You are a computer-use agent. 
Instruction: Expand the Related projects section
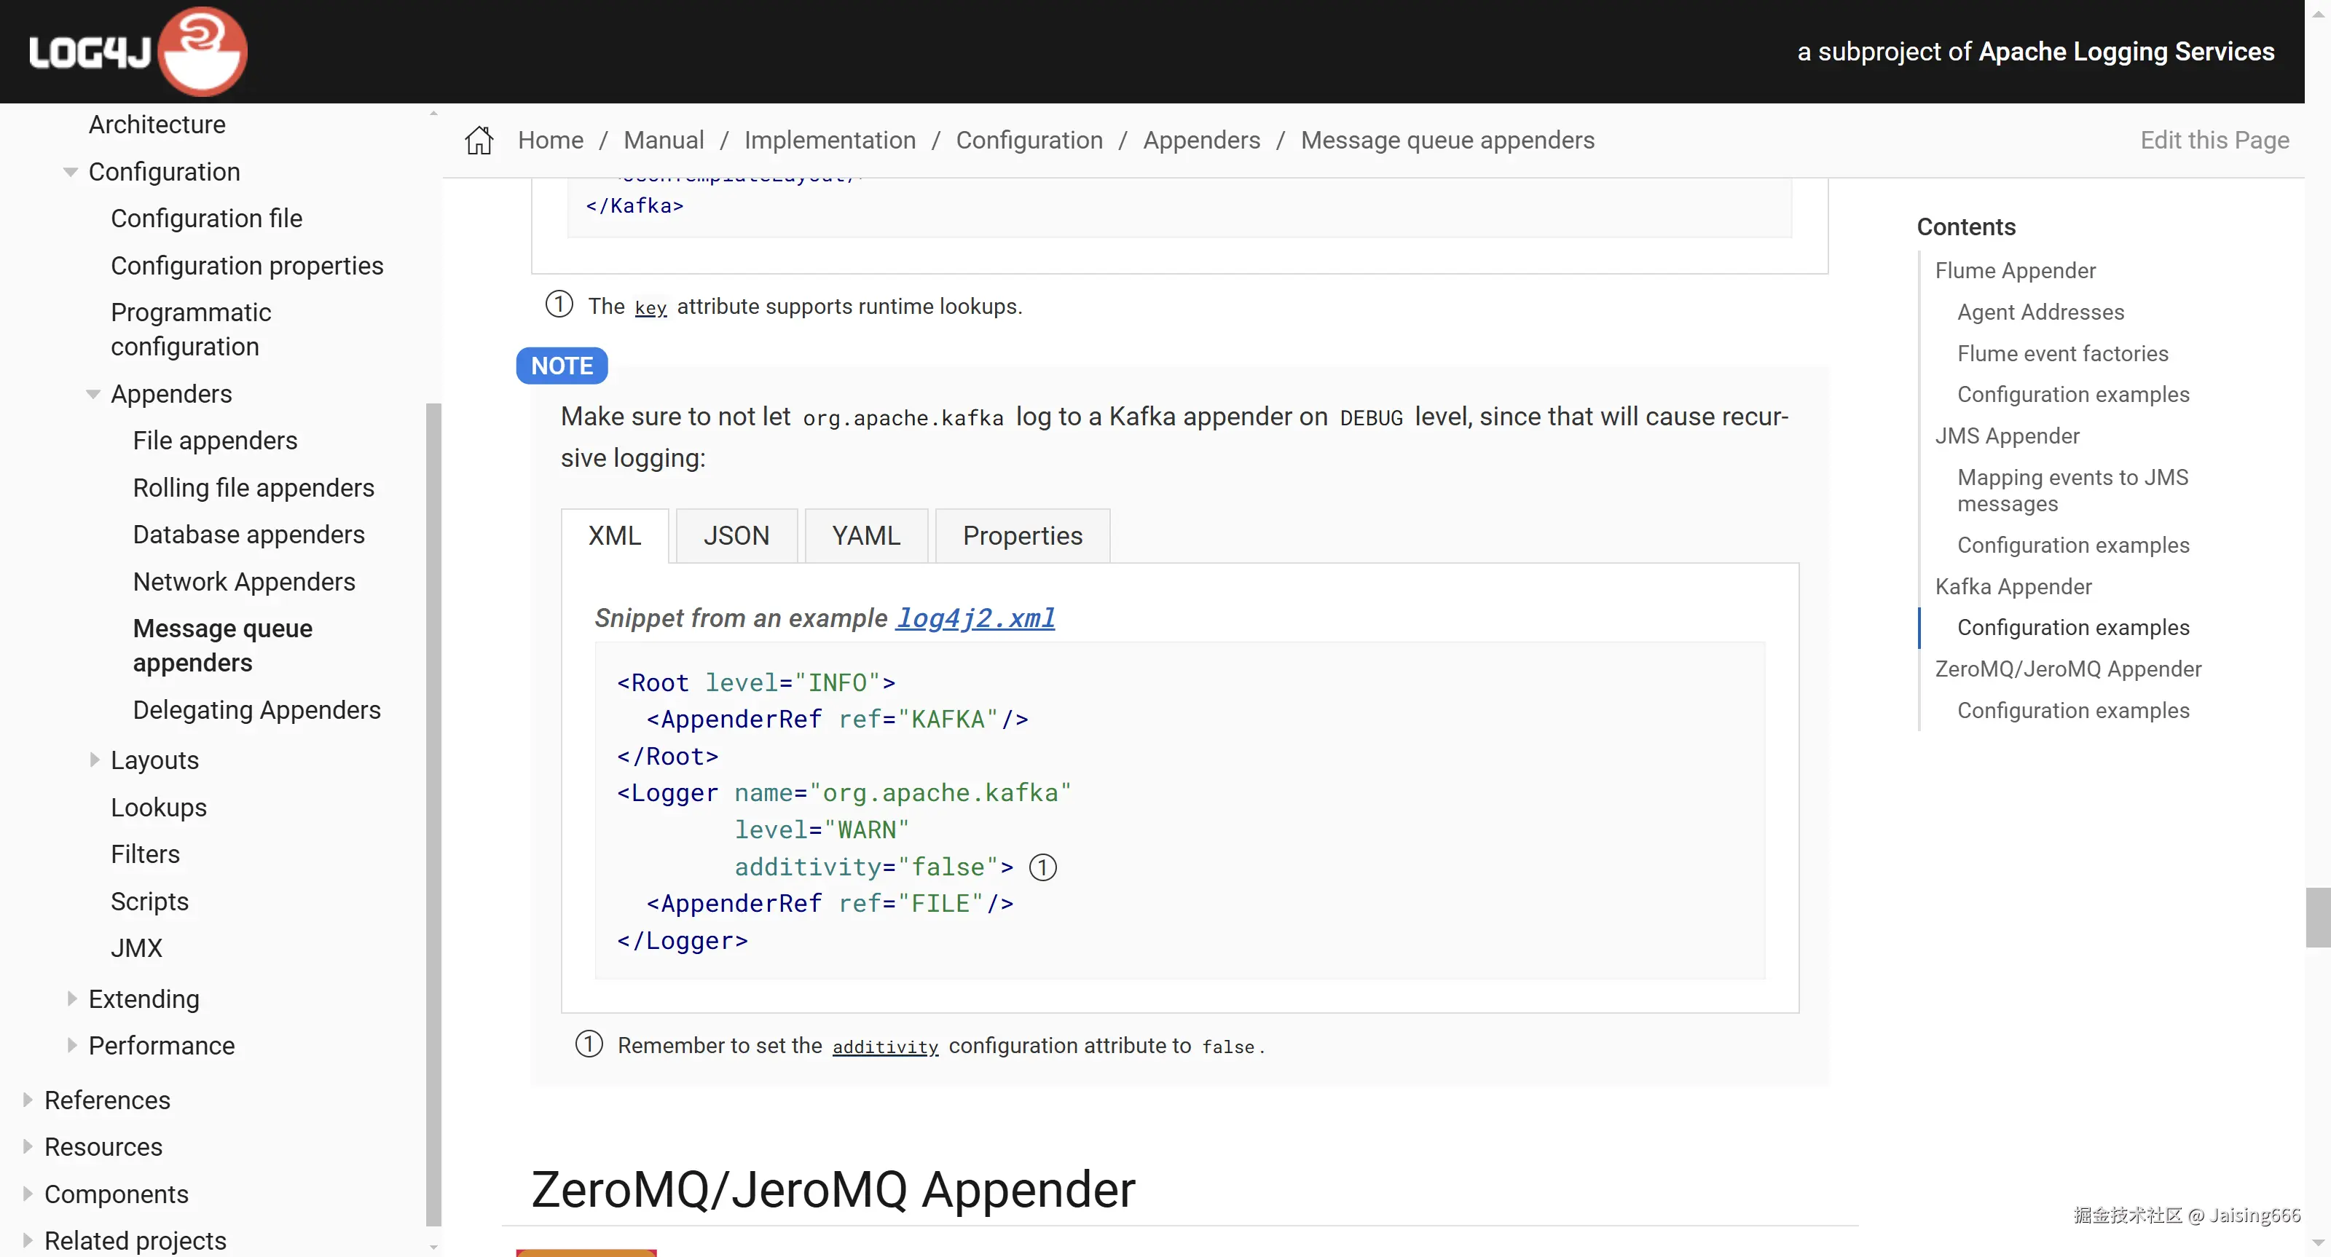click(x=27, y=1240)
